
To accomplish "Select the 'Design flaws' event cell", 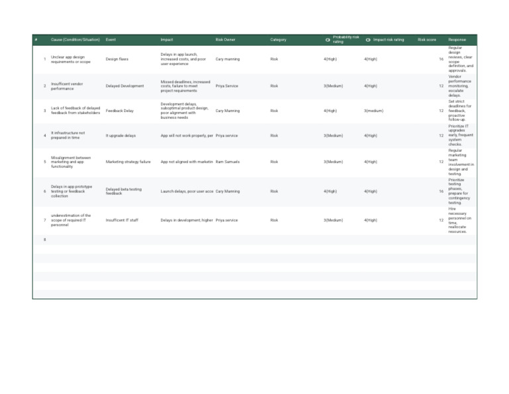I will [117, 59].
